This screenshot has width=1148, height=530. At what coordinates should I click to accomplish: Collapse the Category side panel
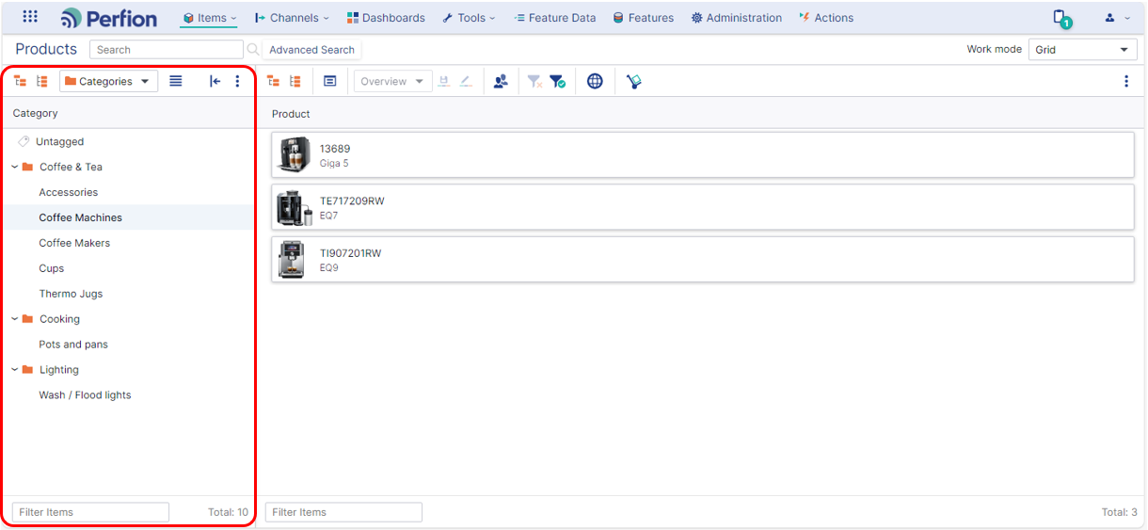tap(215, 81)
